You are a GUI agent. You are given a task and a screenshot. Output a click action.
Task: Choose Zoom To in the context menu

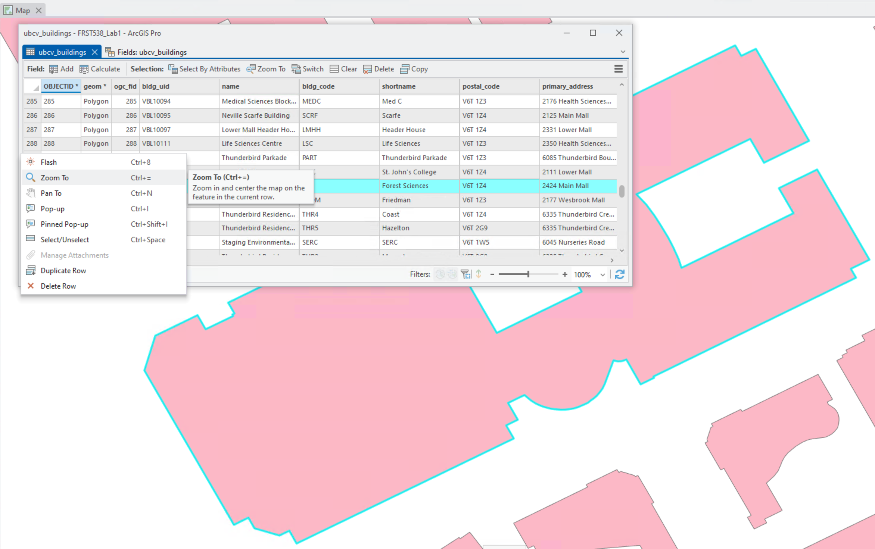coord(55,178)
